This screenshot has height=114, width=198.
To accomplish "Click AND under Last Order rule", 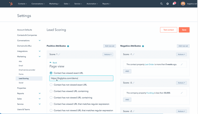I will point(127,71).
